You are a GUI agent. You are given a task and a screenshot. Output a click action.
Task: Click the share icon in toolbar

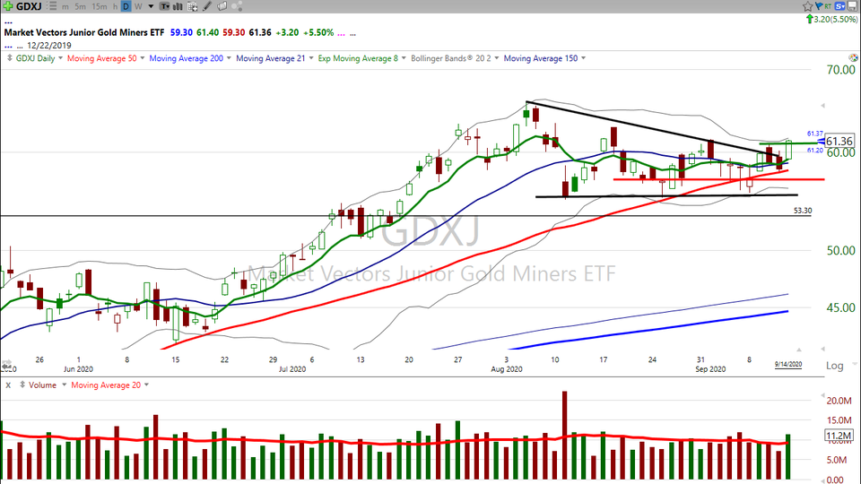[237, 6]
